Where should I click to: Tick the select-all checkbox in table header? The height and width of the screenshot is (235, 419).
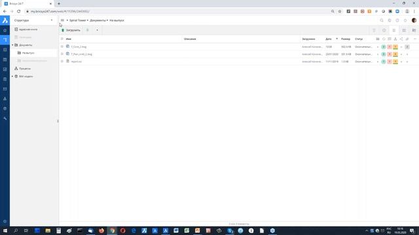pyautogui.click(x=62, y=39)
